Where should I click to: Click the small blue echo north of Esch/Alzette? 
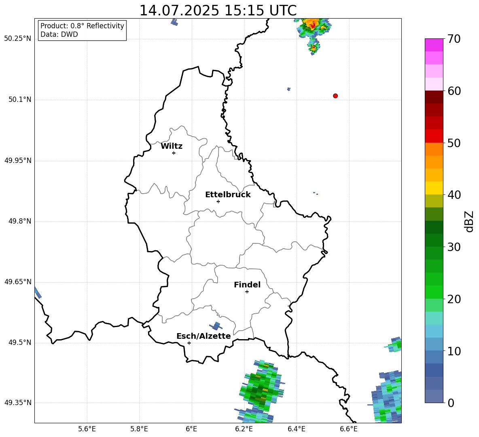click(216, 326)
